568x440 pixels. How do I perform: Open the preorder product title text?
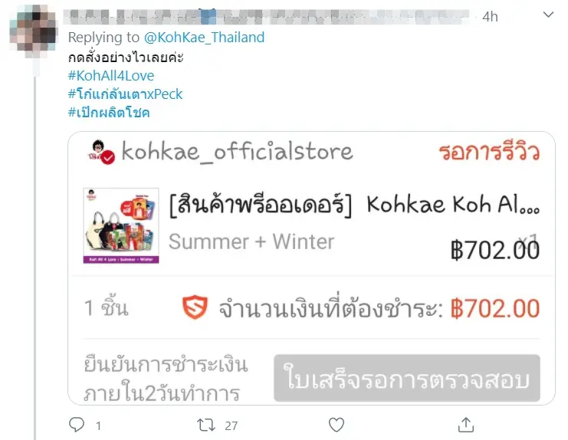354,205
